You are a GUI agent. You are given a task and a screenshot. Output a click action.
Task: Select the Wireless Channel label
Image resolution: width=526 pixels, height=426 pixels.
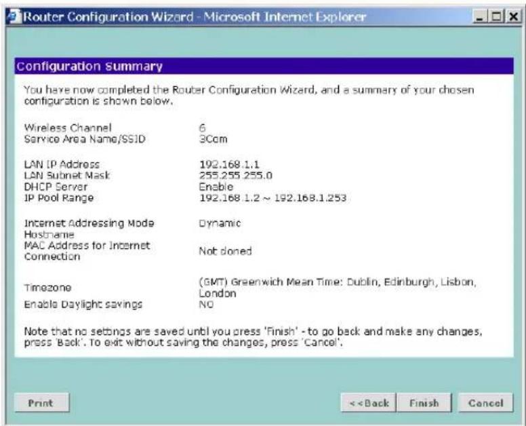point(68,128)
